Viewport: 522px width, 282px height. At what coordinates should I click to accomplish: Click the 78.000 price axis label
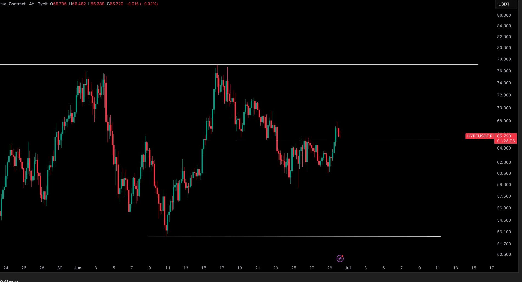pyautogui.click(x=504, y=59)
